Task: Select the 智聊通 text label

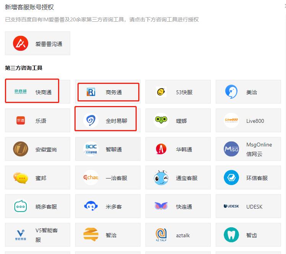Action: point(114,150)
